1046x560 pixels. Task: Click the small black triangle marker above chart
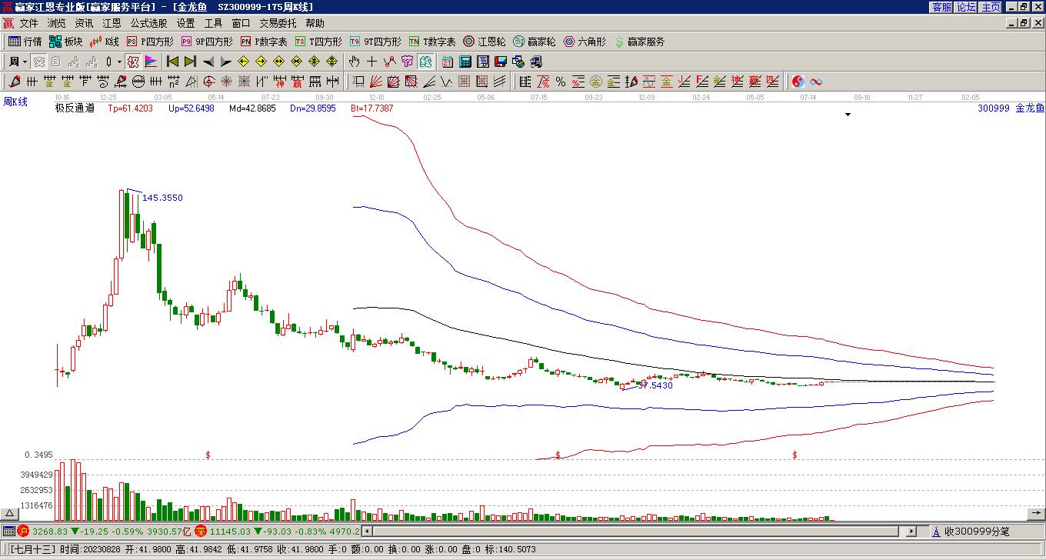(x=848, y=115)
